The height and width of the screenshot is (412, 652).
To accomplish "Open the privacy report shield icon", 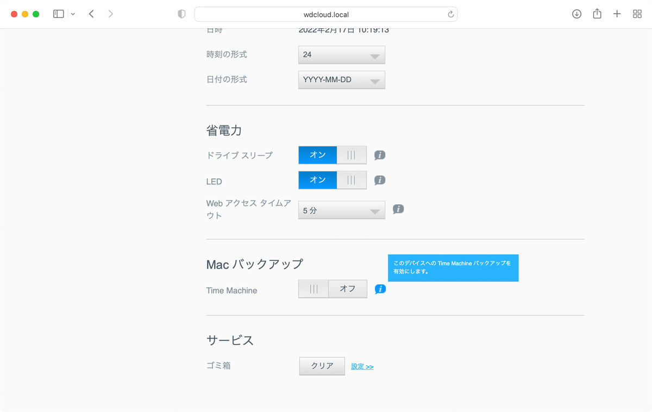I will 181,14.
